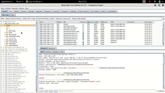Click the previous match '<' button
This screenshot has height=93, width=165.
coord(46,91)
